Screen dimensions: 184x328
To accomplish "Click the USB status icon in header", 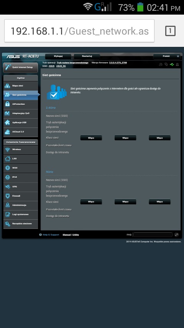I will point(172,65).
